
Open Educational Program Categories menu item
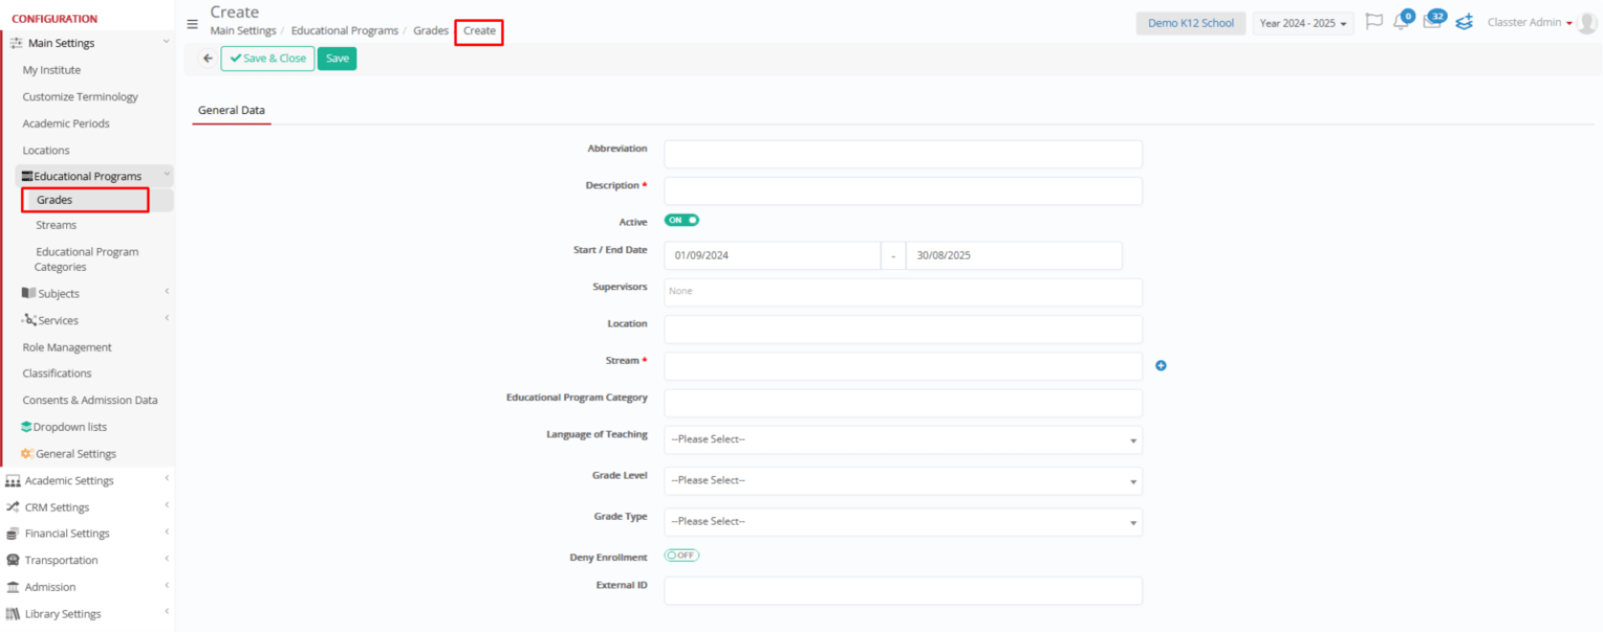click(x=87, y=260)
